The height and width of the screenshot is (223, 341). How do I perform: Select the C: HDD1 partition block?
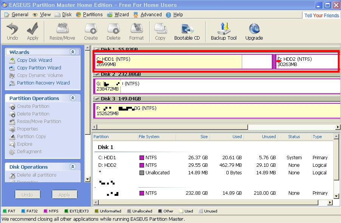pos(168,62)
